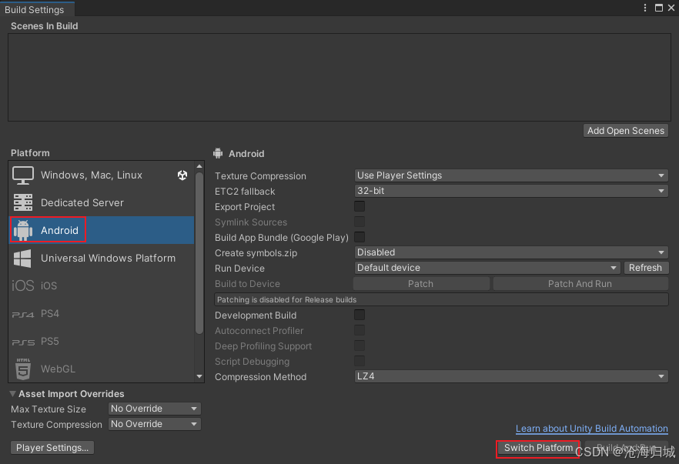Toggle the Autoconnect Profiler checkbox

[360, 331]
